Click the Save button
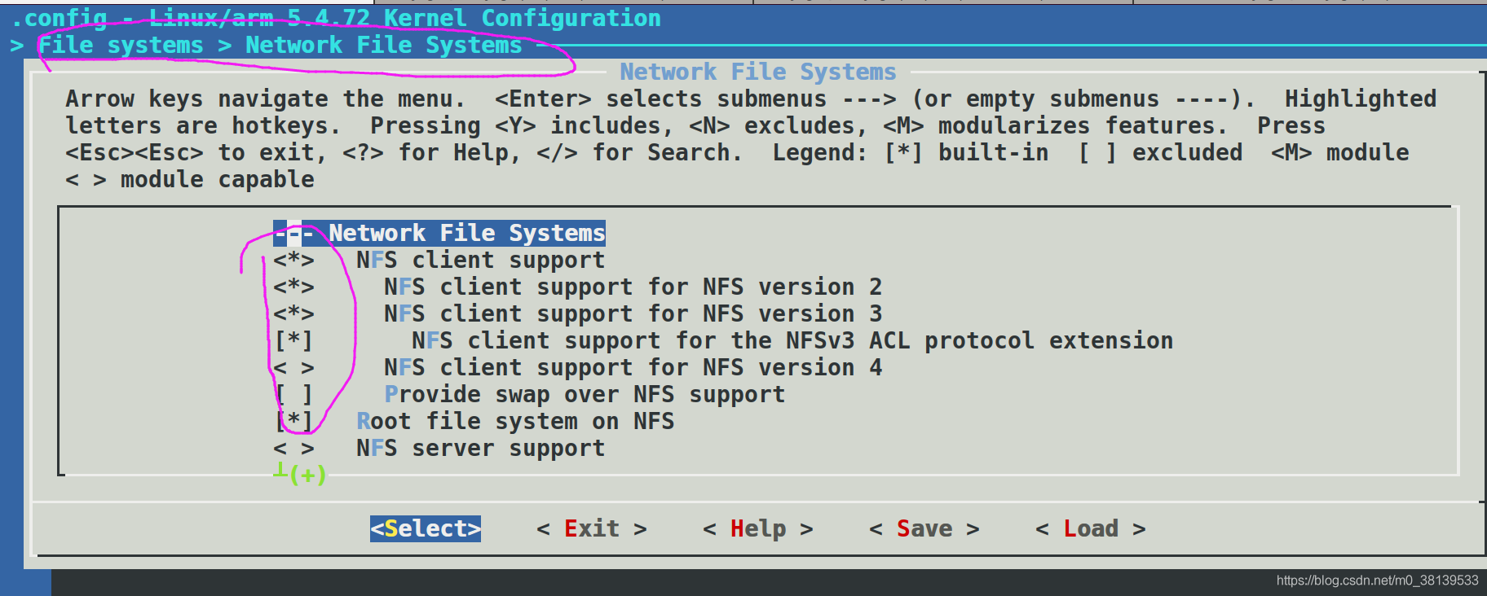Viewport: 1487px width, 596px height. [x=924, y=529]
